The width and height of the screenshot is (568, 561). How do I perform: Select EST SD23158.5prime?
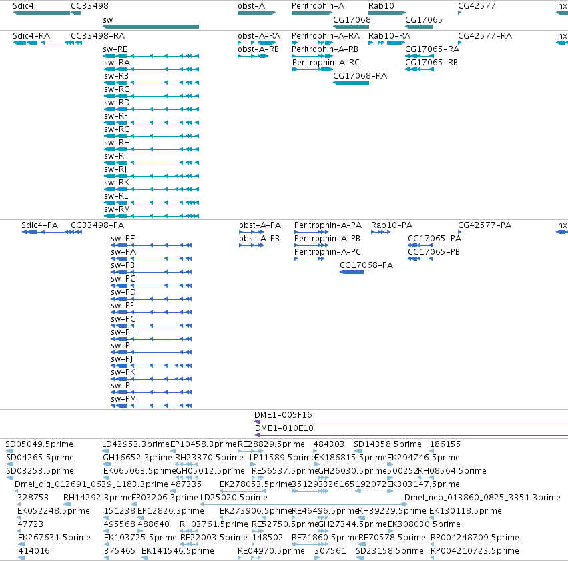coord(360,558)
